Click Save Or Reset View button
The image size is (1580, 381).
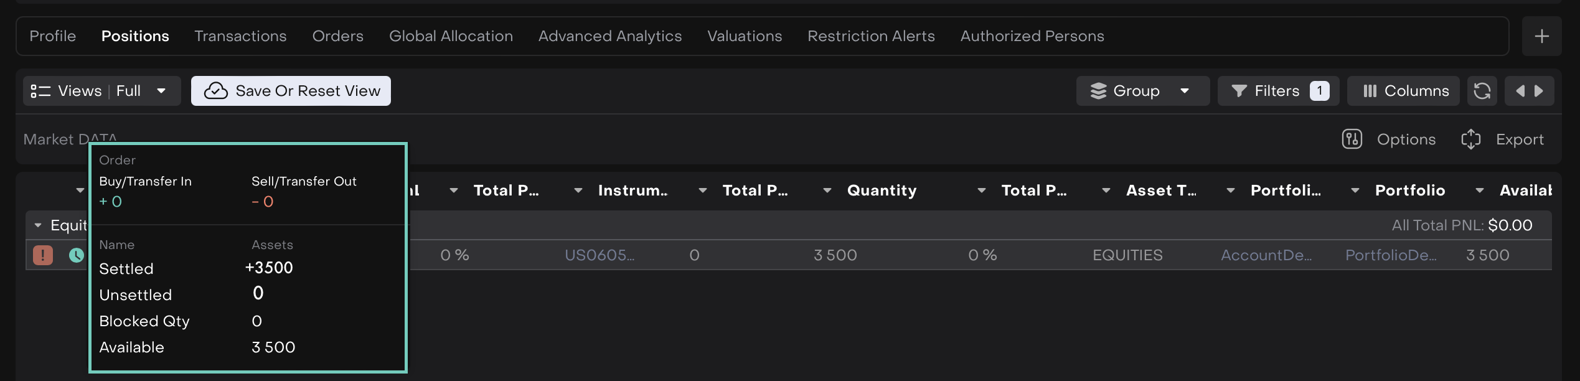pyautogui.click(x=291, y=91)
